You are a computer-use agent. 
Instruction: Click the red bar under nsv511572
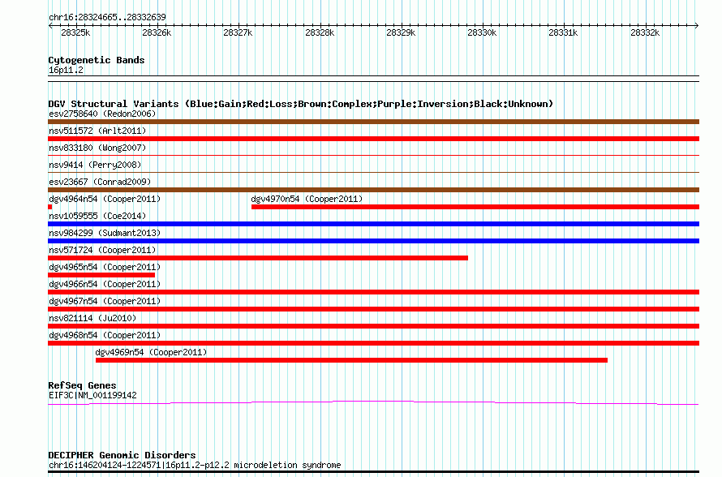[x=373, y=139]
